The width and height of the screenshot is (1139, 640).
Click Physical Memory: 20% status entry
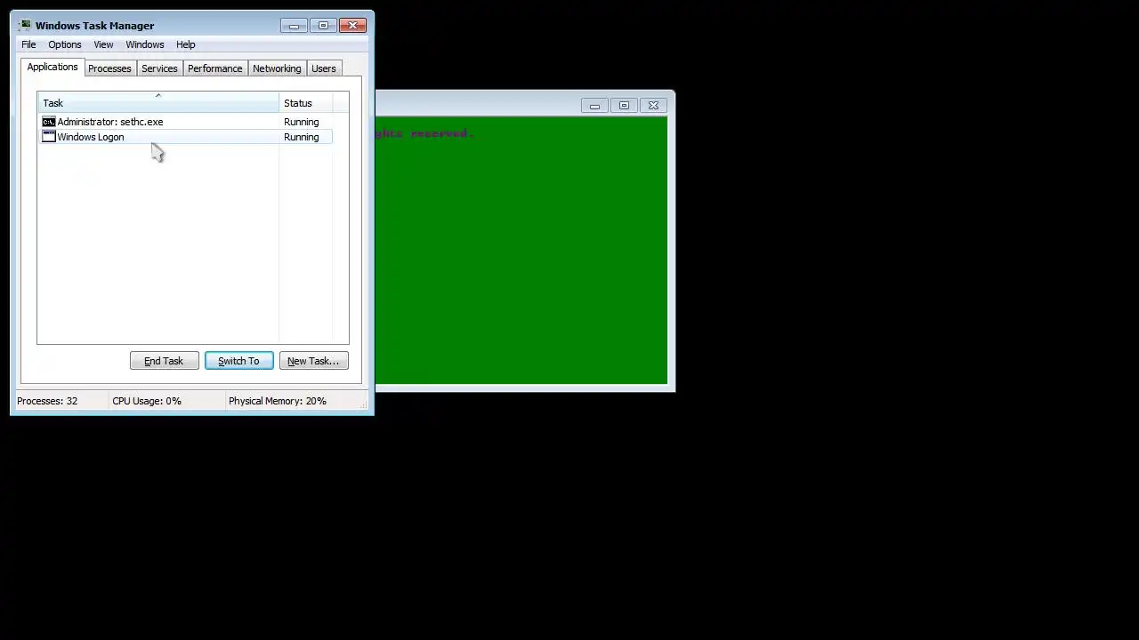pos(278,401)
